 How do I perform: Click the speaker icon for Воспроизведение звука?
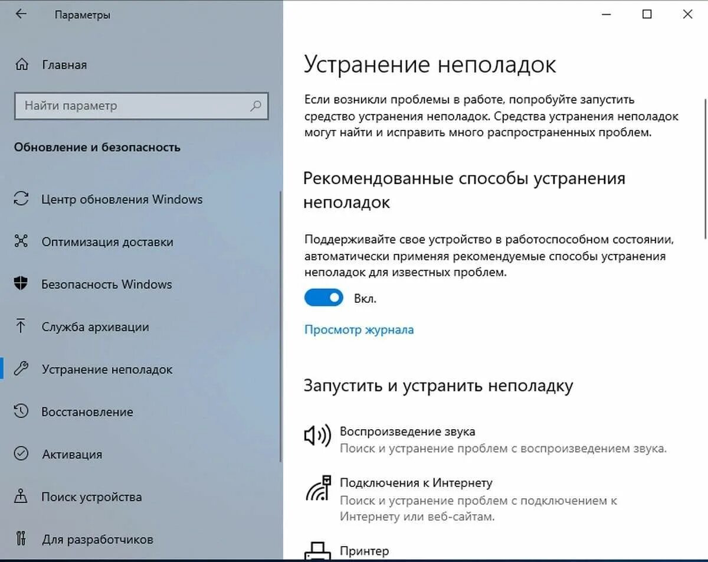(317, 436)
